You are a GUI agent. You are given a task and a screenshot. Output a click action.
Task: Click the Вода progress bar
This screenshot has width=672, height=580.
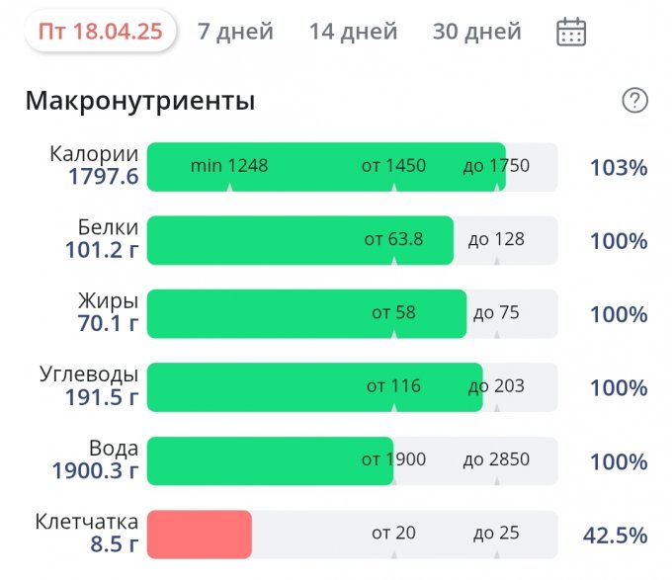point(352,461)
